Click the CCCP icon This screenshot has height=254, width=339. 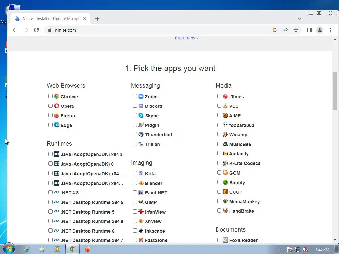pos(225,192)
